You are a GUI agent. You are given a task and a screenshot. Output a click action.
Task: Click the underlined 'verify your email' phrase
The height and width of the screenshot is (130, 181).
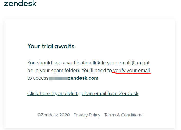132,71
